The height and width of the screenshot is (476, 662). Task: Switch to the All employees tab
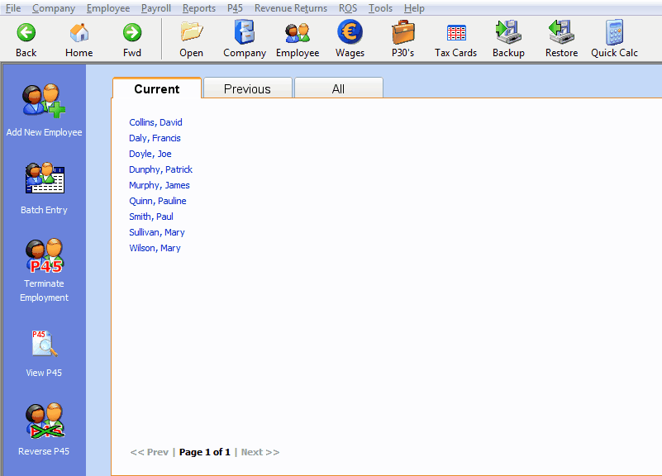coord(338,89)
